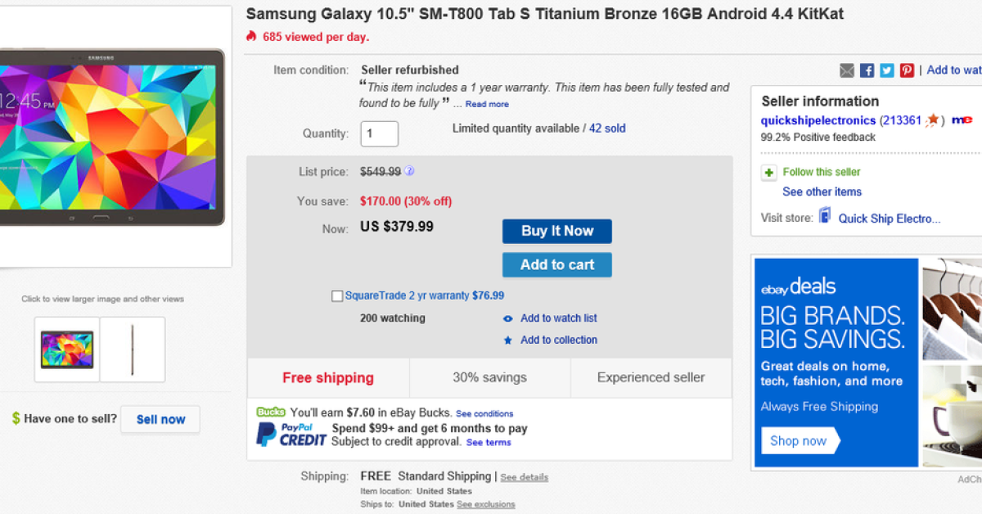Select the tablet side-view thumbnail
The image size is (982, 514).
(x=133, y=349)
